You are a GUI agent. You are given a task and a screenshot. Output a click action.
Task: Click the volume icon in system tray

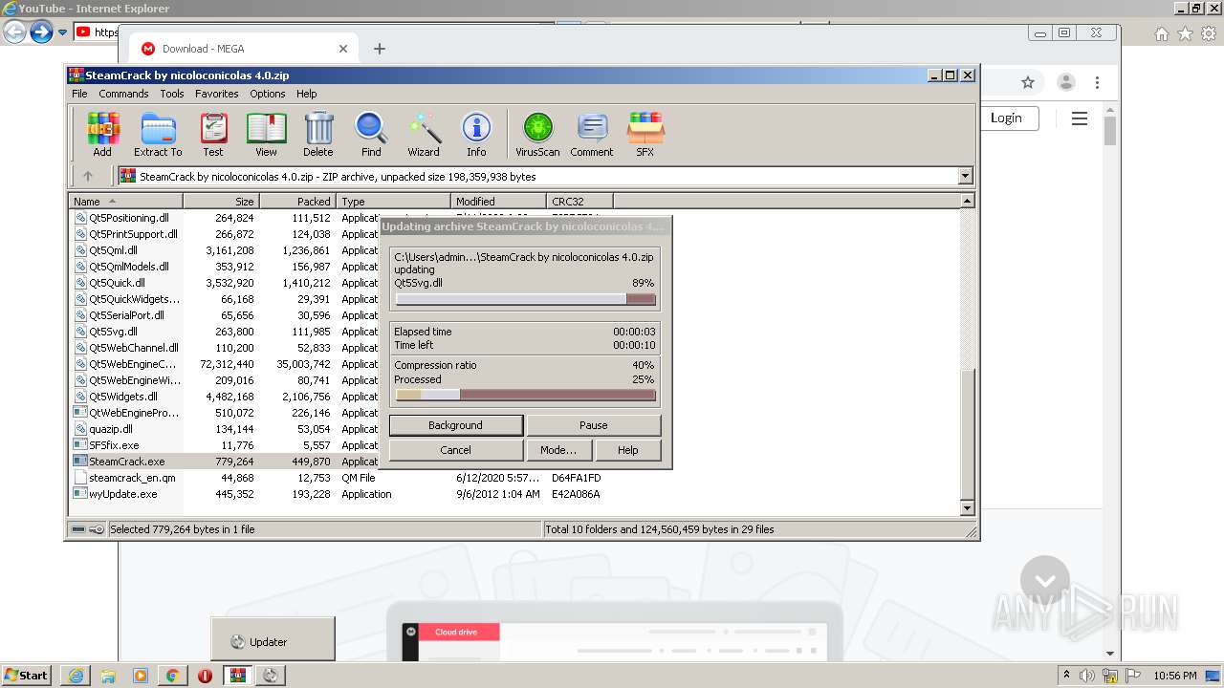coord(1088,676)
